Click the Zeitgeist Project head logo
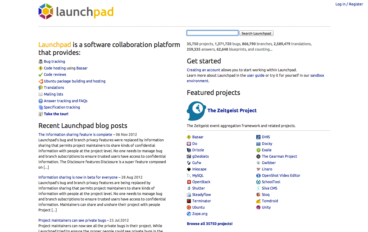The image size is (368, 232). click(196, 111)
